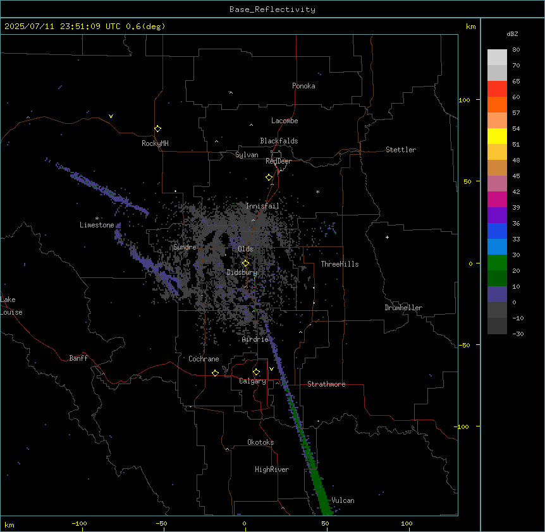Click the Sylvan label
The height and width of the screenshot is (532, 545).
[x=247, y=155]
